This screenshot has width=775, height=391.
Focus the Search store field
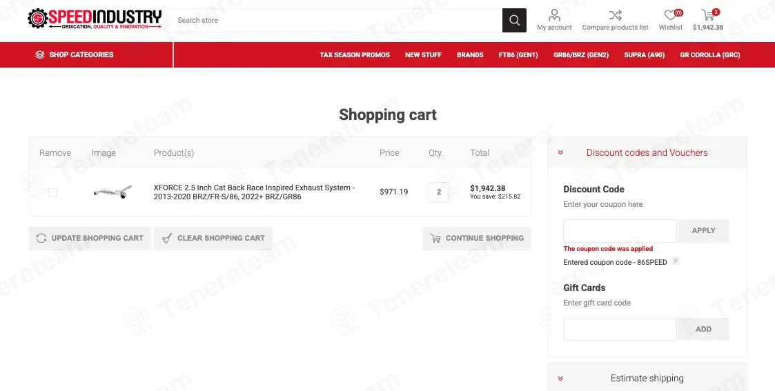tap(335, 20)
